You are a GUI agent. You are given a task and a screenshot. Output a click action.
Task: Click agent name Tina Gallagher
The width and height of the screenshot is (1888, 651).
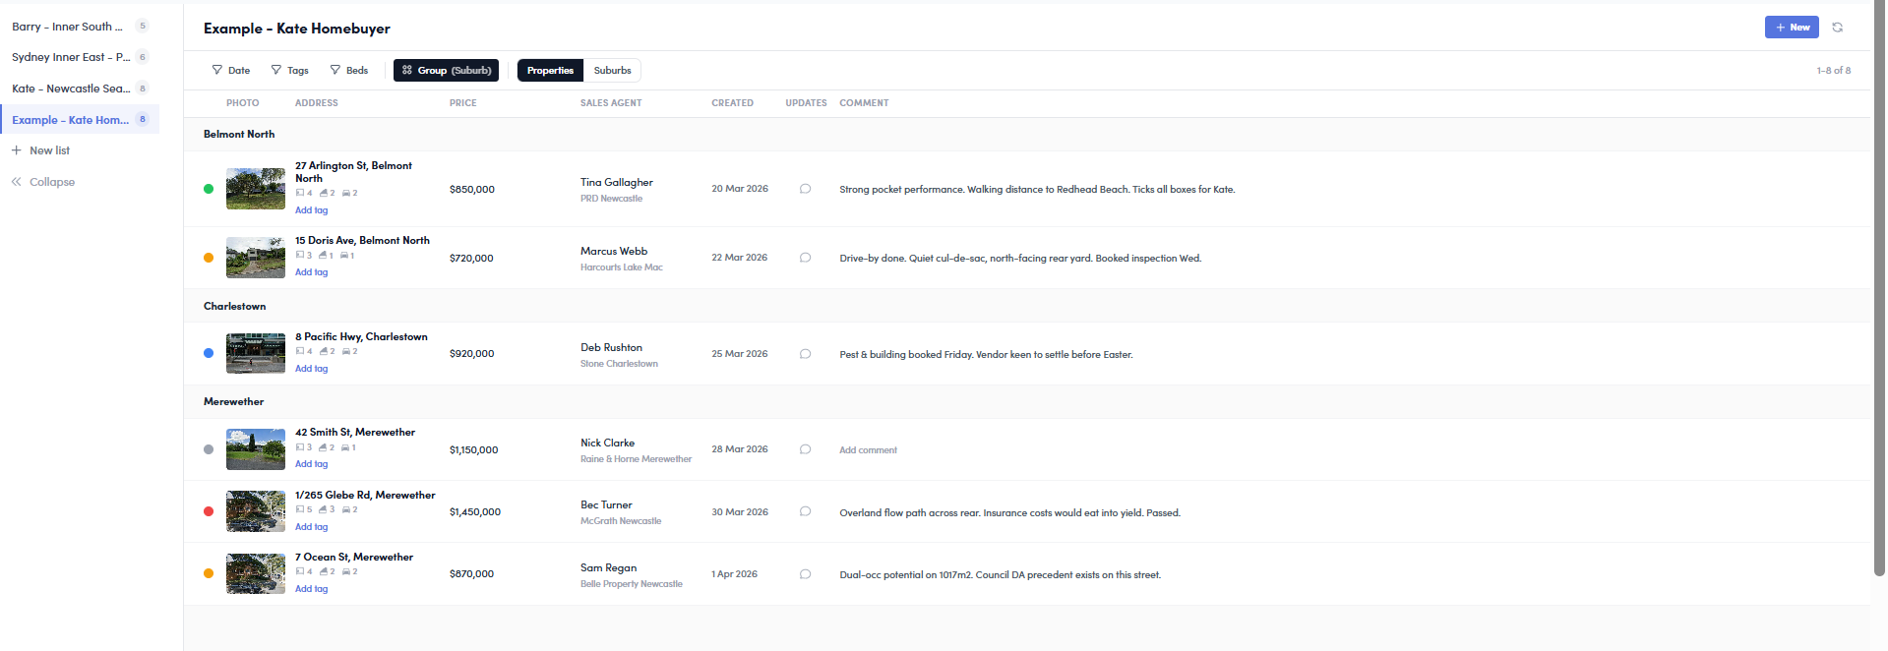[617, 182]
